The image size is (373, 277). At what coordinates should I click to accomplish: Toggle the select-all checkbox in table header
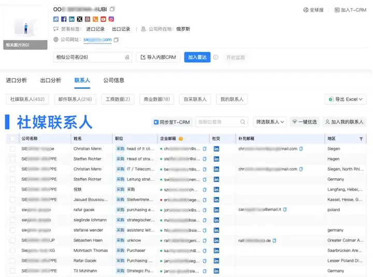[x=12, y=139]
